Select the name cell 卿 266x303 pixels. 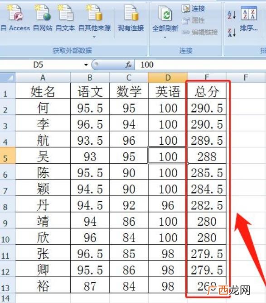tap(43, 269)
